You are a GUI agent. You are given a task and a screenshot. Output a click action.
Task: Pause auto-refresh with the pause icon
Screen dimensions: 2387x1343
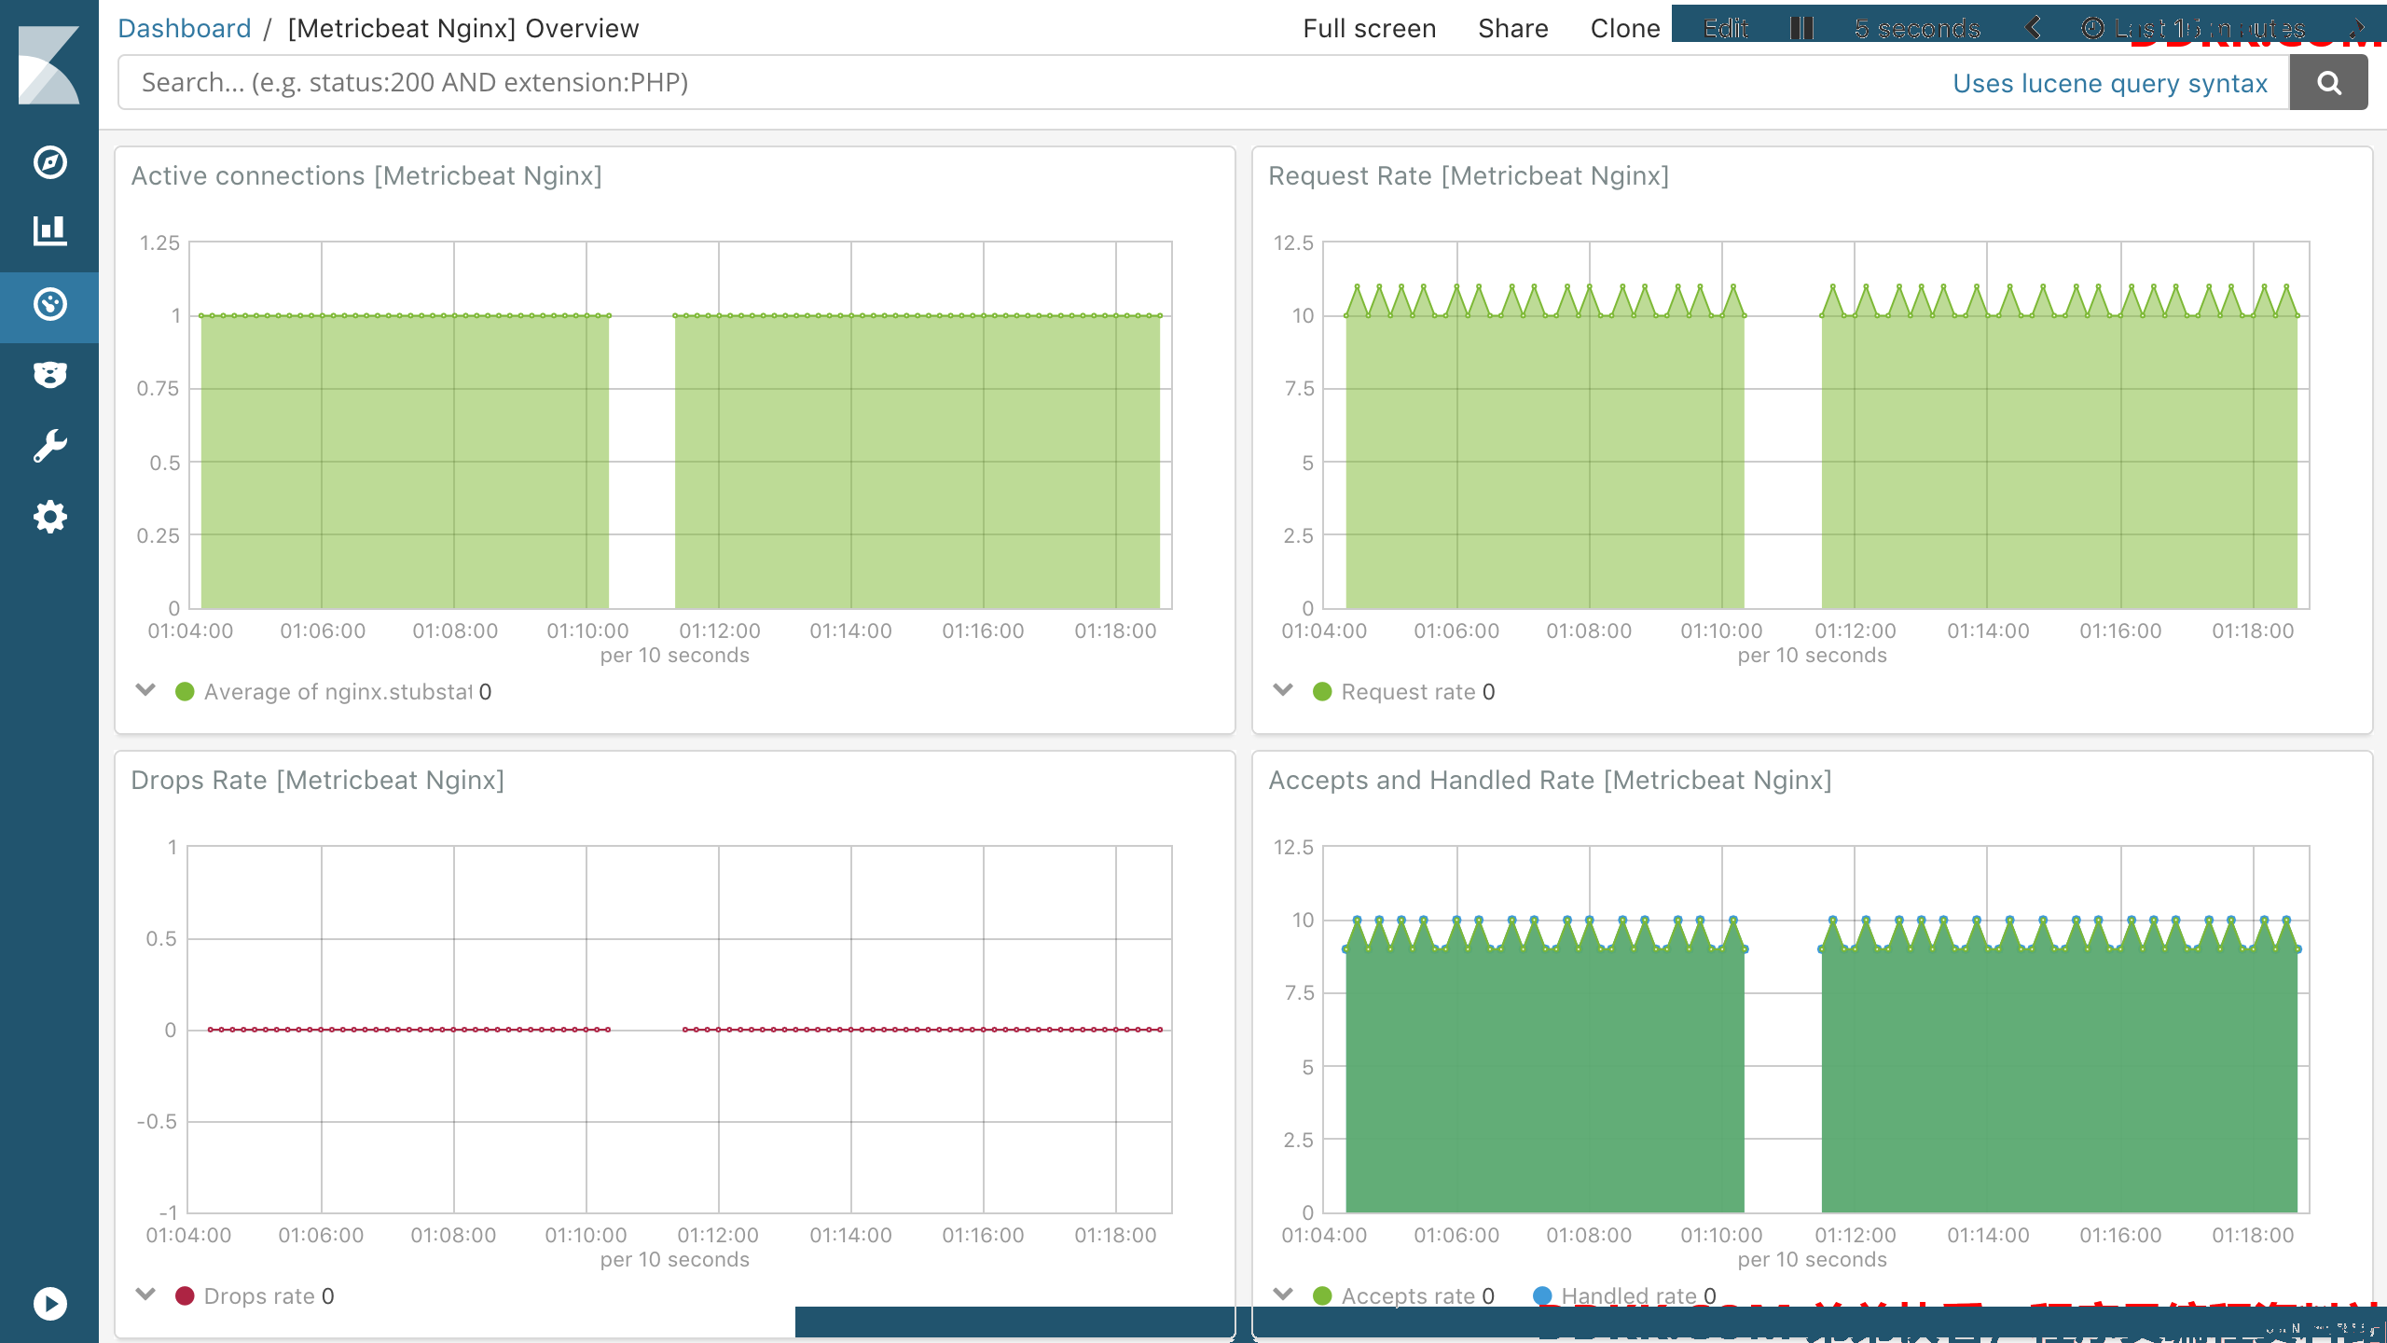1801,28
